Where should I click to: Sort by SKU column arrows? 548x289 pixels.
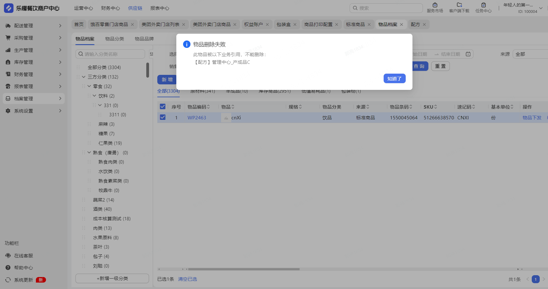[x=435, y=107]
